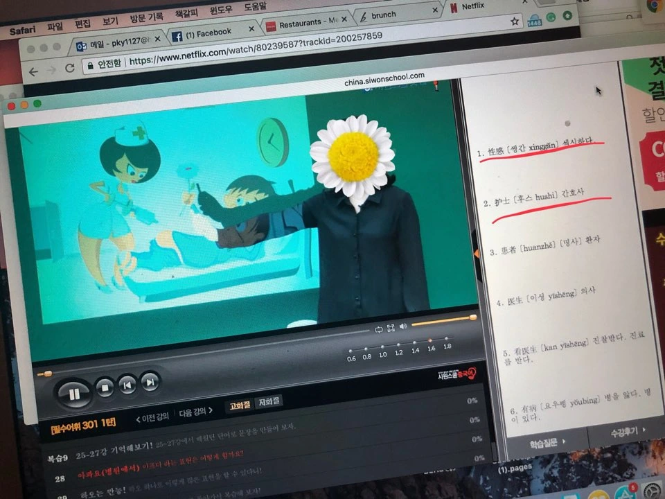Open 수강후기 button below notes
The width and height of the screenshot is (665, 499).
click(628, 432)
